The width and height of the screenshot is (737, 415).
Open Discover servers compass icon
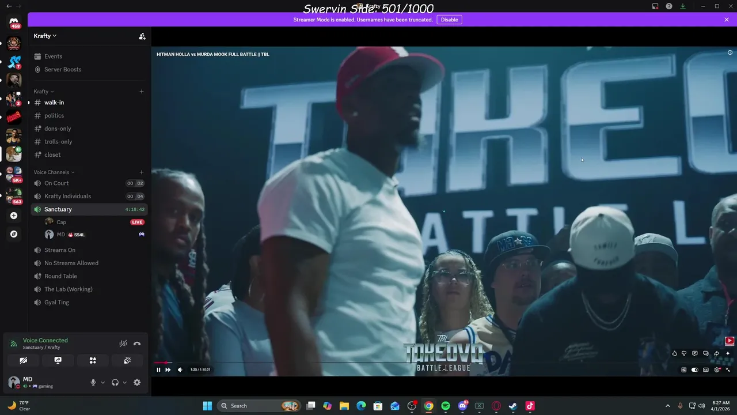(14, 234)
